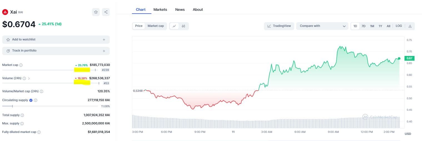The image size is (422, 141).
Task: Click the green 0.67 current price label
Action: coord(410,58)
